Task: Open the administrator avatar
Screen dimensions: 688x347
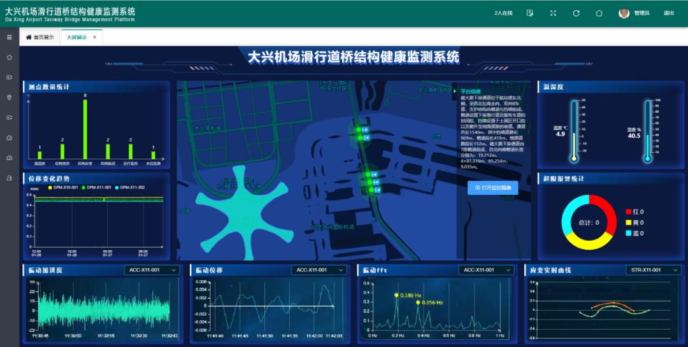Action: click(x=624, y=13)
